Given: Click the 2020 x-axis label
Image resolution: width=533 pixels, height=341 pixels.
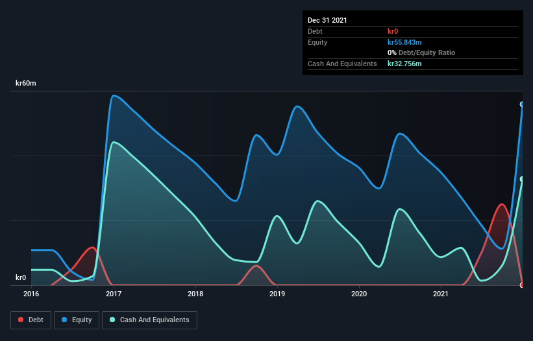Looking at the screenshot, I should pos(359,294).
